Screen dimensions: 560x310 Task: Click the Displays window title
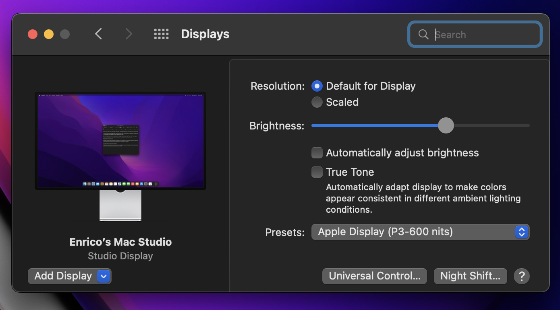[x=205, y=34]
